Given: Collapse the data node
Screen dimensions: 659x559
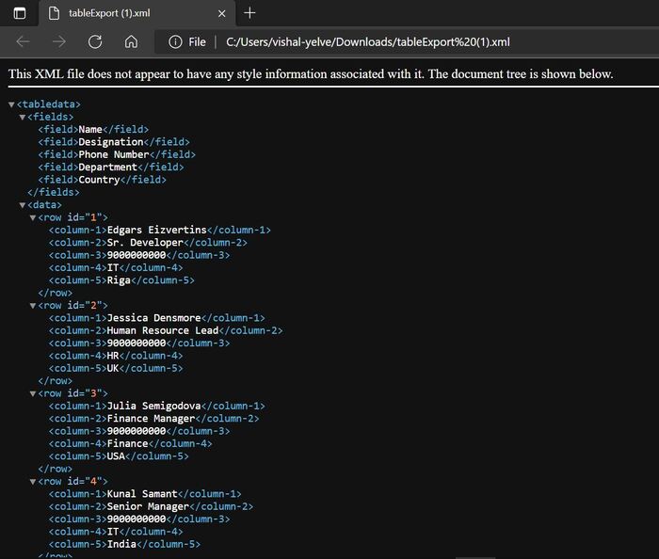Looking at the screenshot, I should tap(23, 205).
